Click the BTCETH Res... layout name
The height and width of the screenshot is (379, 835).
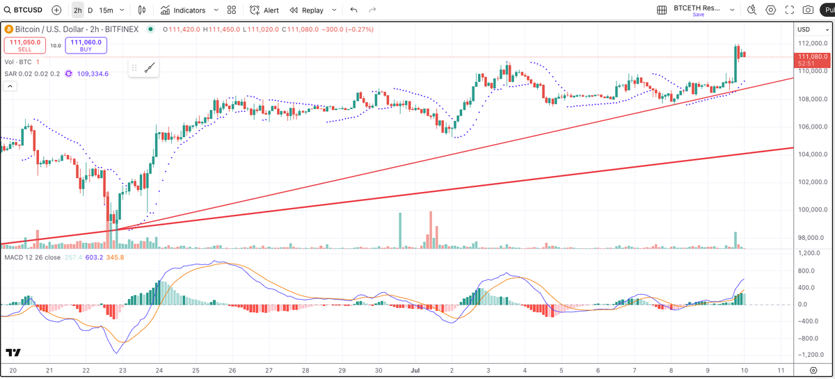(697, 8)
